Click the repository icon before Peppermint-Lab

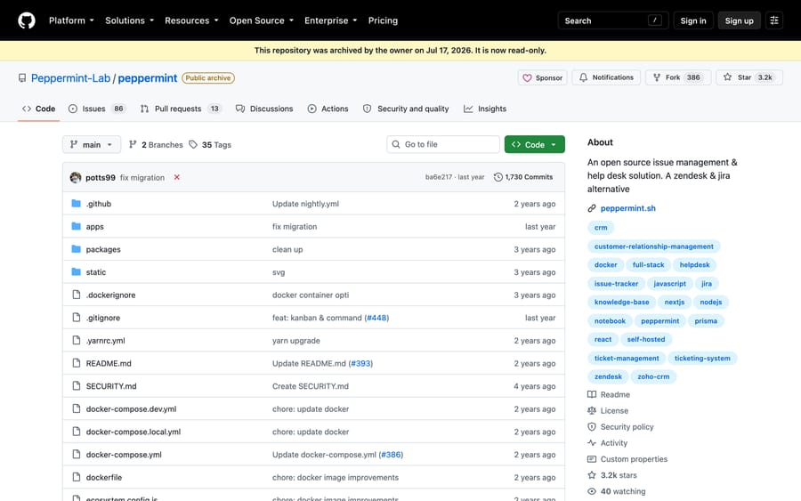[x=22, y=78]
